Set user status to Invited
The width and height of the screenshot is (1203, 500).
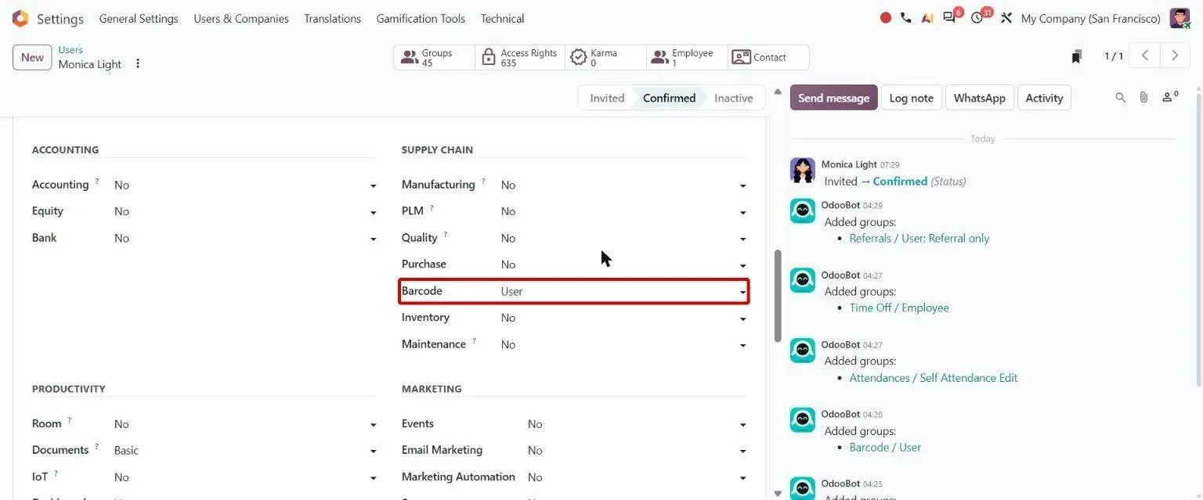pos(607,98)
